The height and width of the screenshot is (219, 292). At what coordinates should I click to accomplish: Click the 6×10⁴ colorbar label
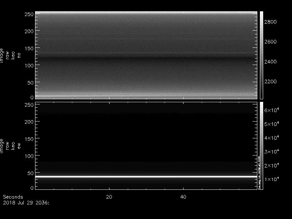click(x=272, y=110)
